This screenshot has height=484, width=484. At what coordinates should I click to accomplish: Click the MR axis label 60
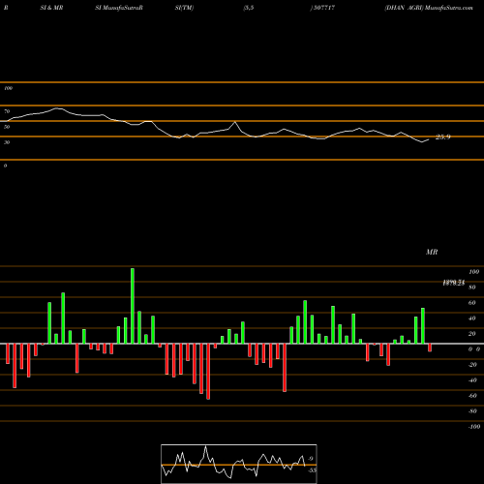[471, 303]
